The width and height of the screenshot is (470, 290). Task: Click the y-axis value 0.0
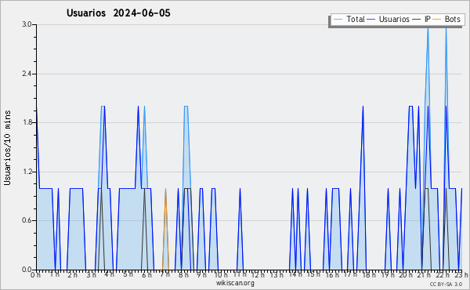27,270
